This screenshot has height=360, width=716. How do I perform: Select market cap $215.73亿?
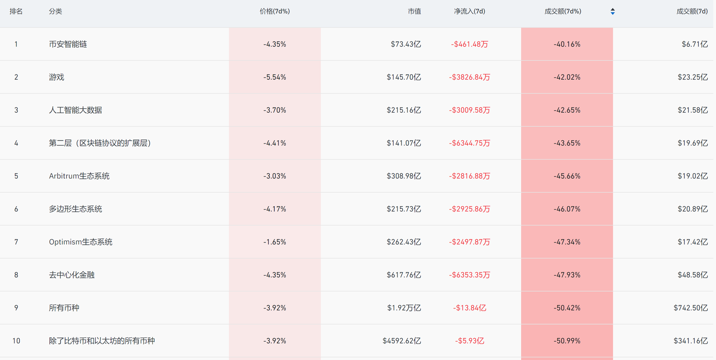click(404, 209)
